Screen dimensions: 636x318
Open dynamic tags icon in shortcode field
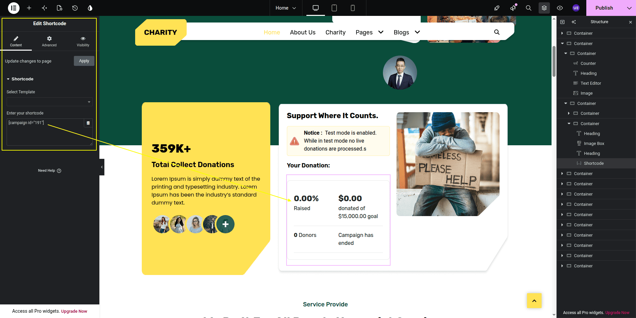click(88, 123)
